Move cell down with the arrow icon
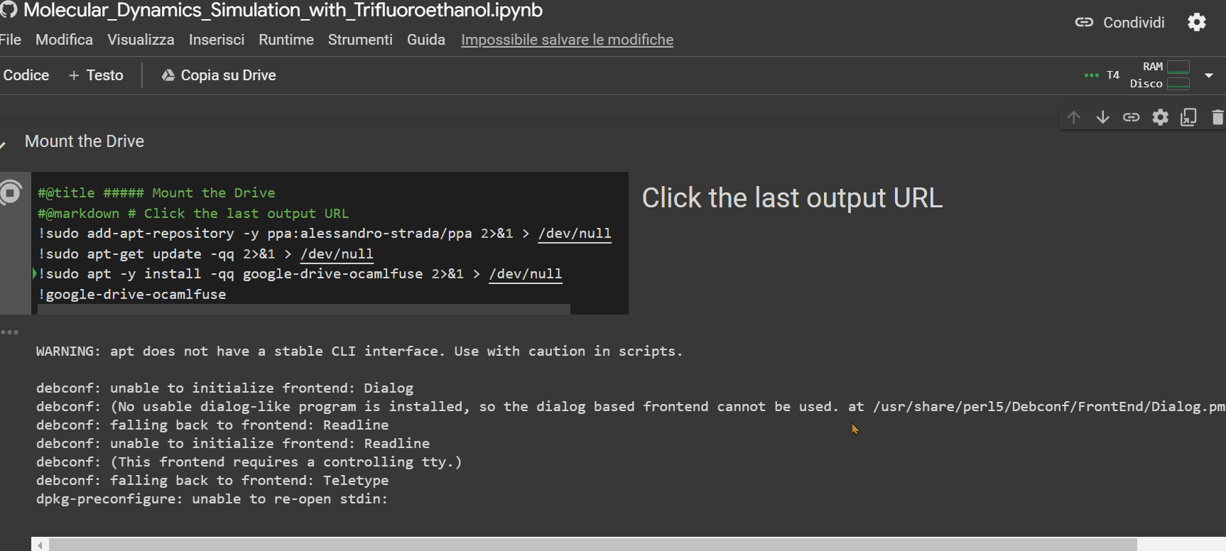This screenshot has height=551, width=1226. [1102, 117]
